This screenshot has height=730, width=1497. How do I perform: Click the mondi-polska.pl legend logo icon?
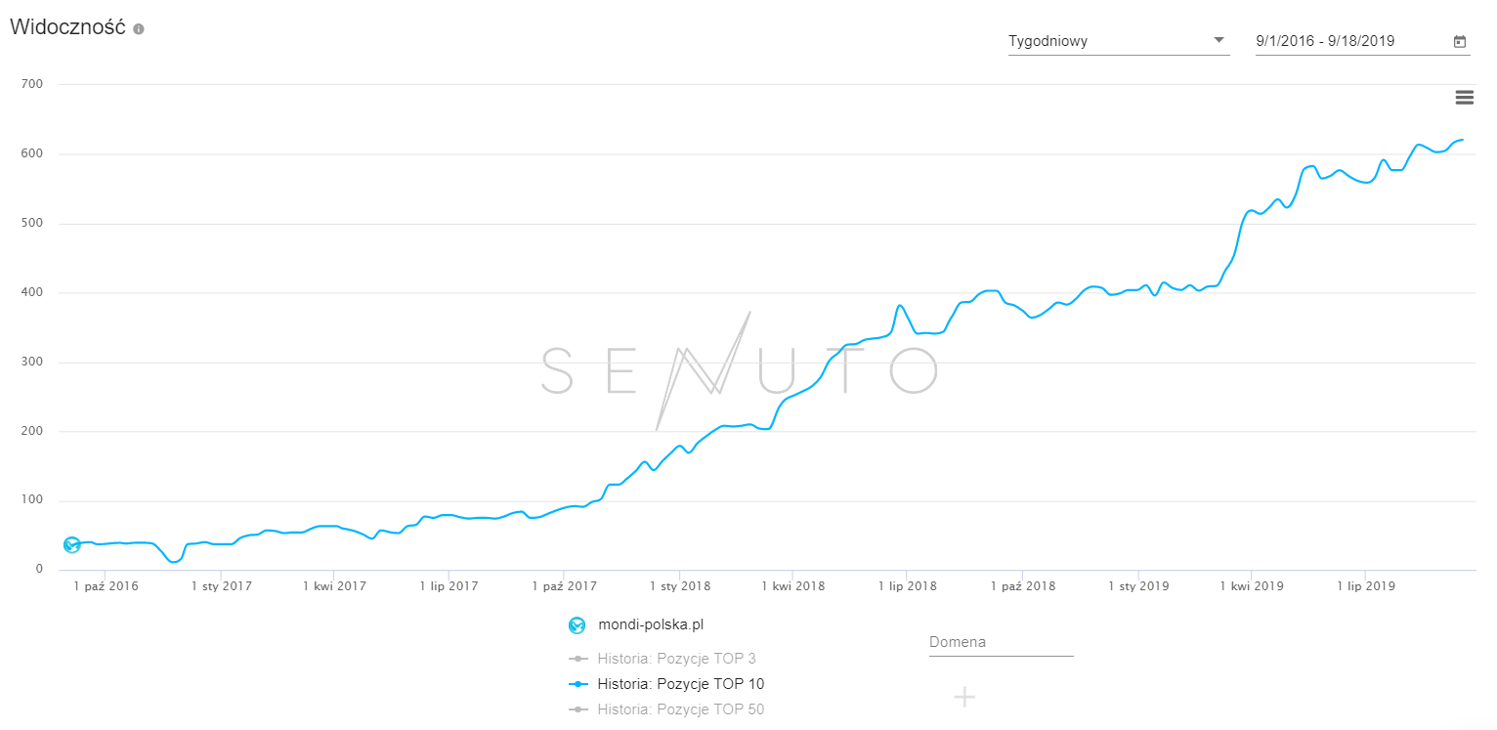(577, 624)
